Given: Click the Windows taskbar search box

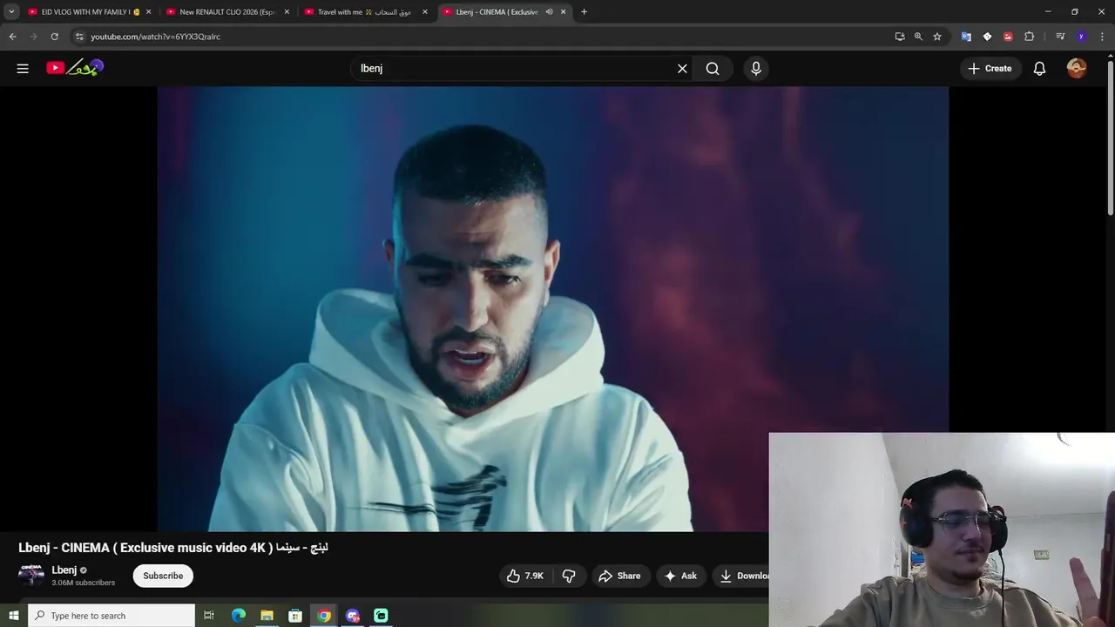Looking at the screenshot, I should point(111,616).
